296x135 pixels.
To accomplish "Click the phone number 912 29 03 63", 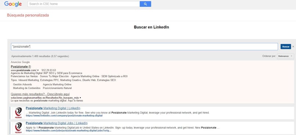I will pos(49,70).
